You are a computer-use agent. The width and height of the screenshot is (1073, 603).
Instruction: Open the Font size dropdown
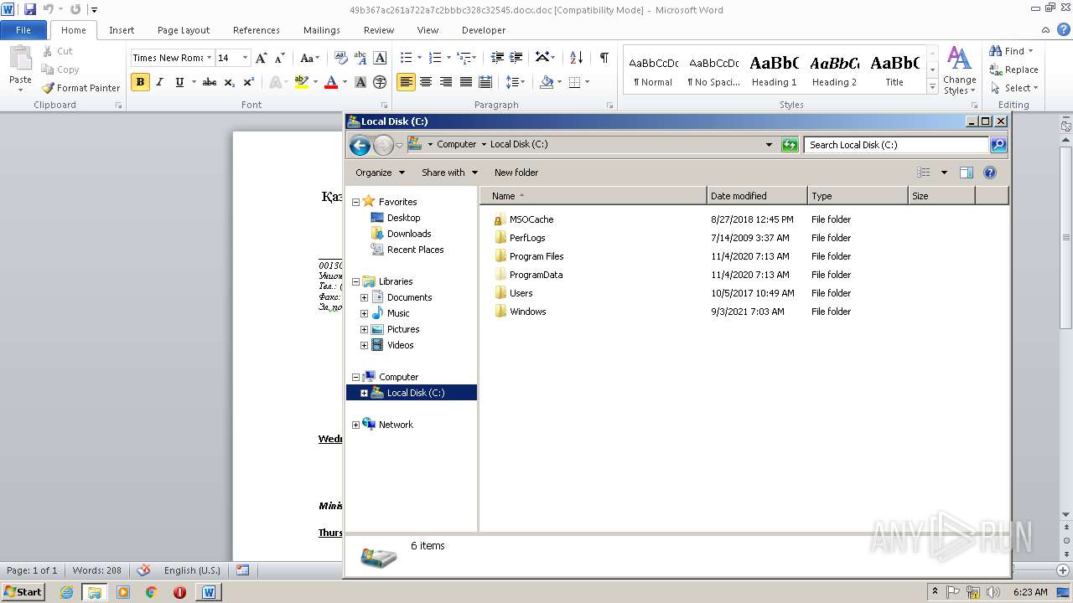pos(245,58)
